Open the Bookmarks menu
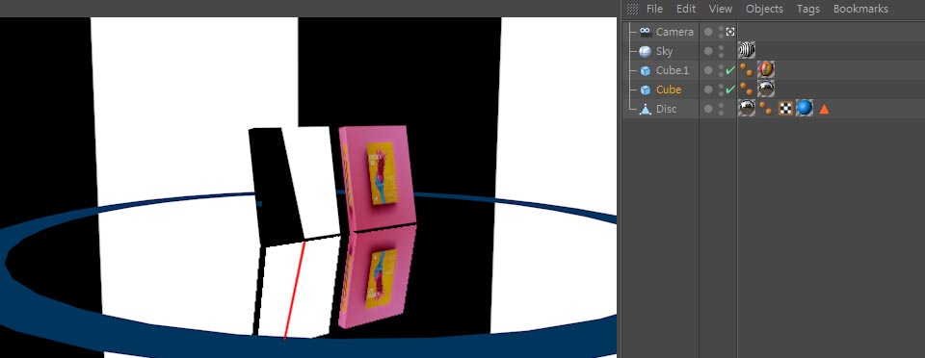 pos(860,9)
